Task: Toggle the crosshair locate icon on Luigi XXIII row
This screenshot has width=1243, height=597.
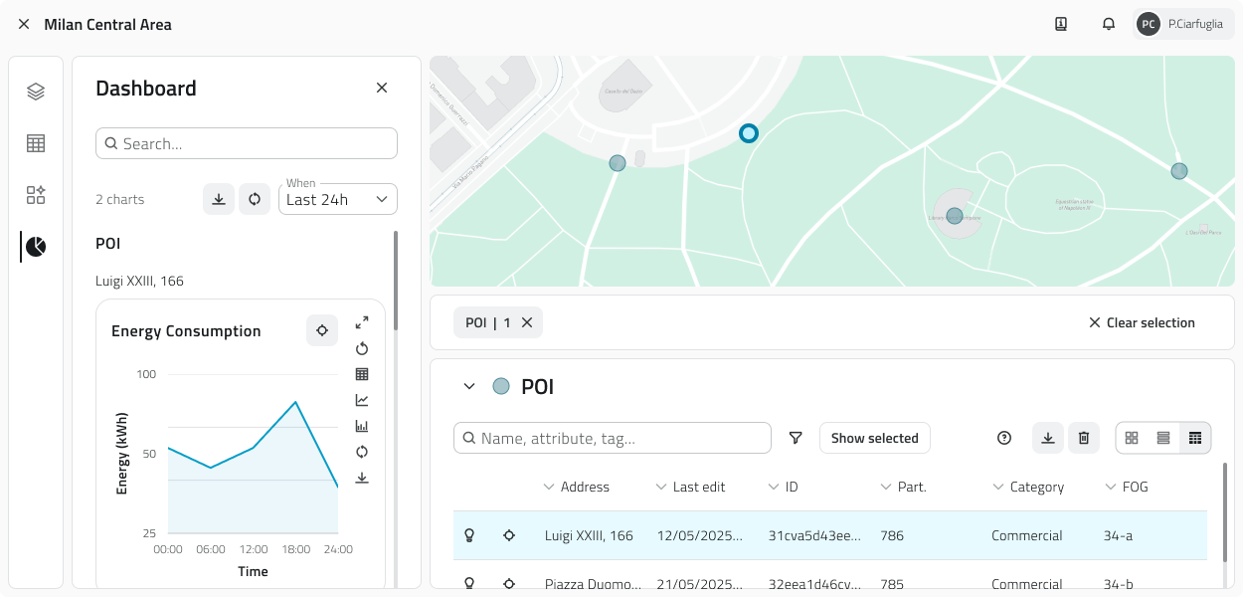Action: (509, 535)
